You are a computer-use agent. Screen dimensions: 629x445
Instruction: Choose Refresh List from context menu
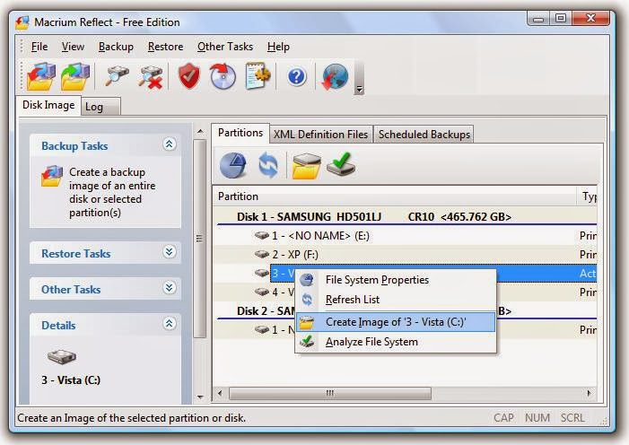[x=396, y=300]
